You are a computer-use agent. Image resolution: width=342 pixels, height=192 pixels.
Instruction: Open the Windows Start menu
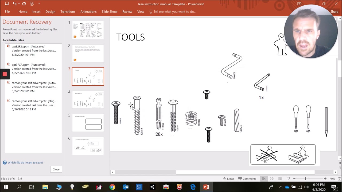(6, 187)
